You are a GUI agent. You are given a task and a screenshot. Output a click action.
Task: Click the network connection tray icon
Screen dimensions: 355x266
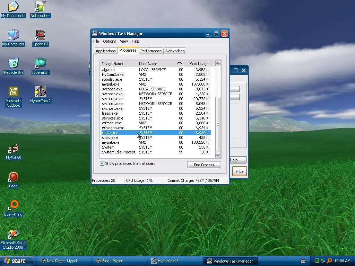point(323,261)
